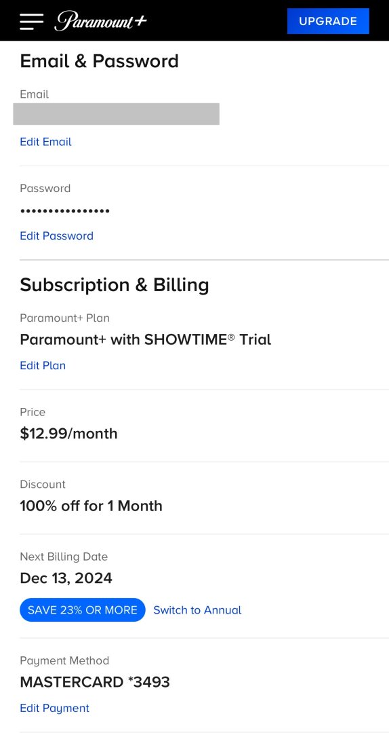Click the Next Billing Date label

pyautogui.click(x=64, y=557)
